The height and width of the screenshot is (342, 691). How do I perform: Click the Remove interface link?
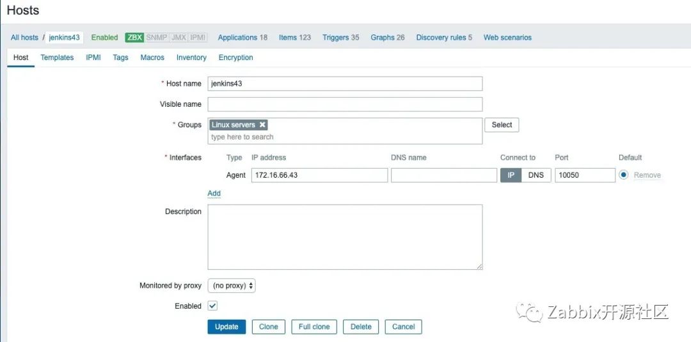pos(647,175)
